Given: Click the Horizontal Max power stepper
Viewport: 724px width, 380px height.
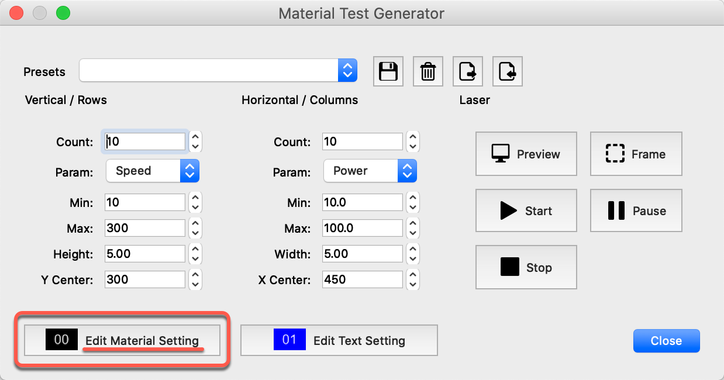Looking at the screenshot, I should tap(413, 228).
